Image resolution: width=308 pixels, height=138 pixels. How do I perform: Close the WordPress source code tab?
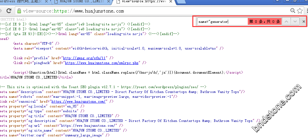(46, 1)
